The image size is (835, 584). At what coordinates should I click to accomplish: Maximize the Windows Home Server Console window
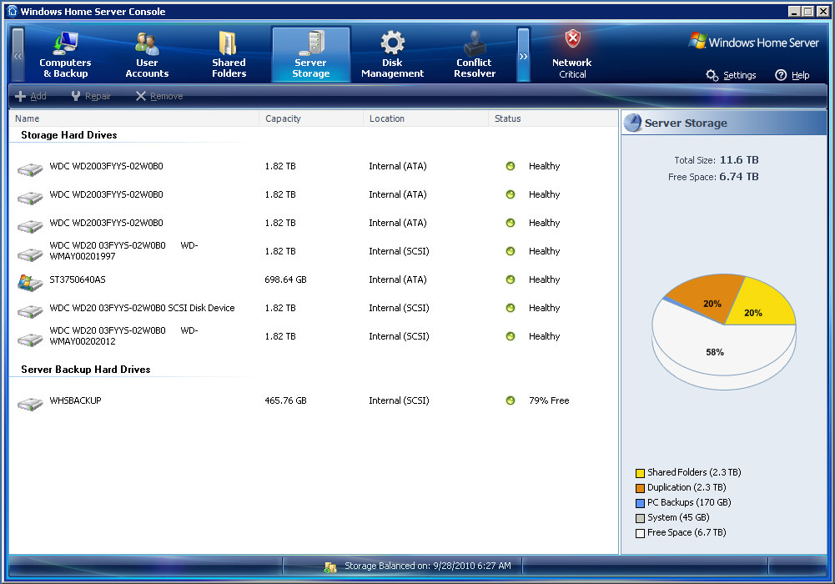point(807,11)
